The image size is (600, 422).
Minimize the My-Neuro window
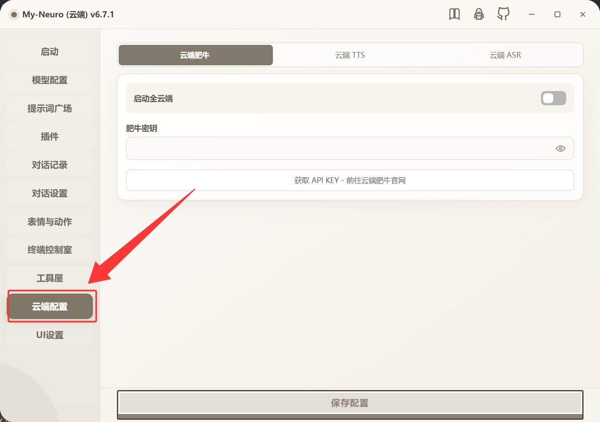pos(532,14)
